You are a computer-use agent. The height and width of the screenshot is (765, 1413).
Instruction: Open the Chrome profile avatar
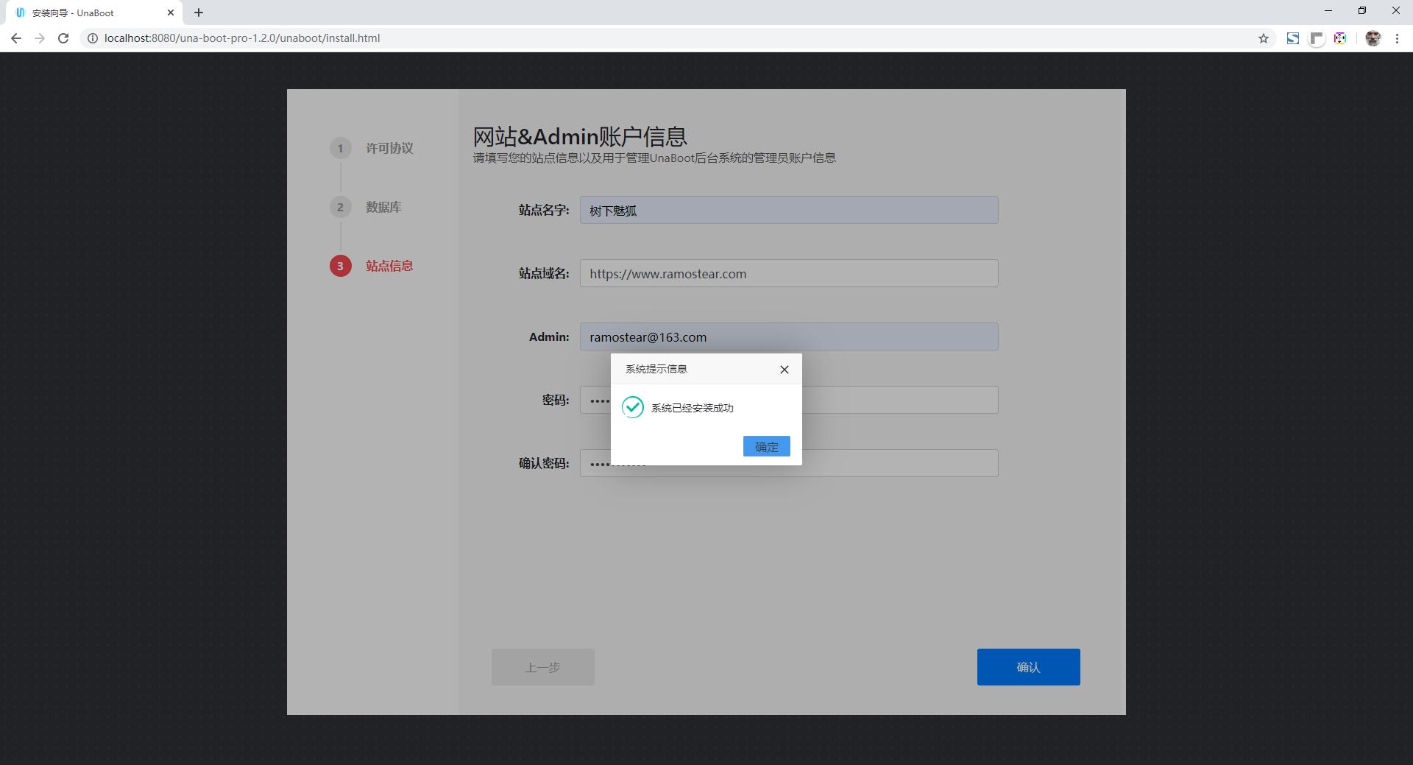click(x=1373, y=38)
